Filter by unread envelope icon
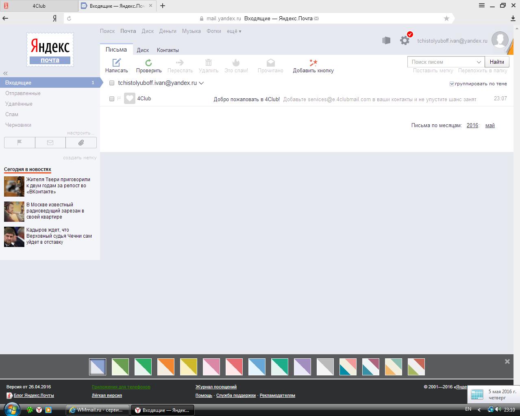This screenshot has height=416, width=520. 50,143
